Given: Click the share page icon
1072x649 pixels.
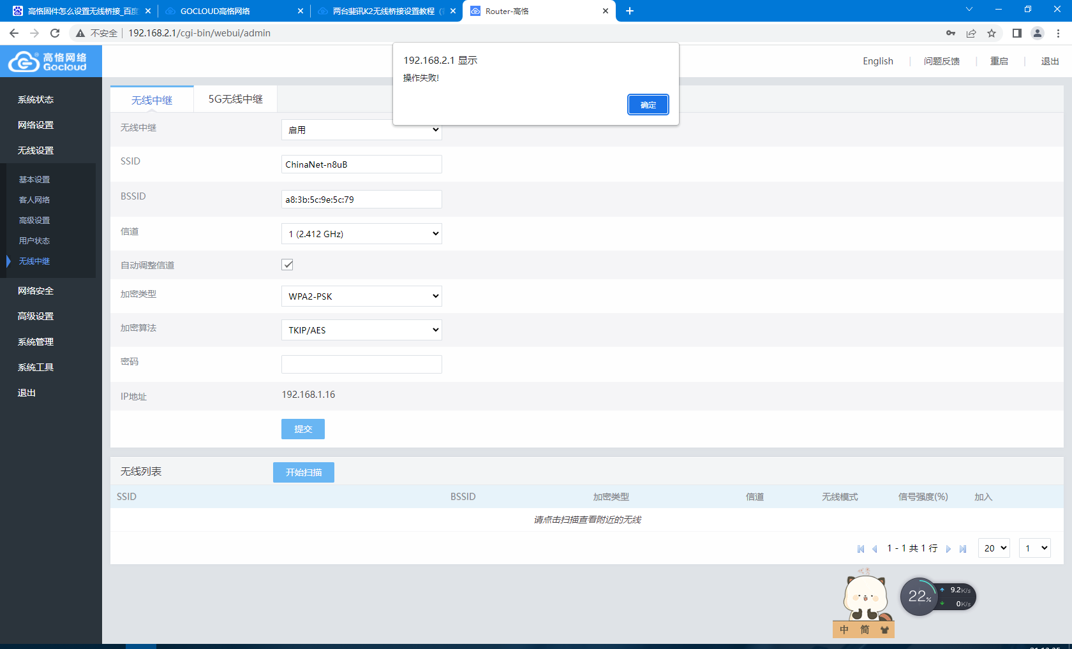Looking at the screenshot, I should [x=971, y=33].
